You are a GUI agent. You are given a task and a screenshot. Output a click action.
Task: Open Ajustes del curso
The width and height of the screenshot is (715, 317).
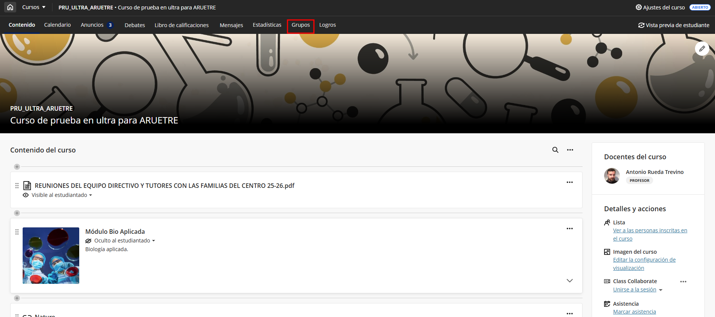(660, 7)
